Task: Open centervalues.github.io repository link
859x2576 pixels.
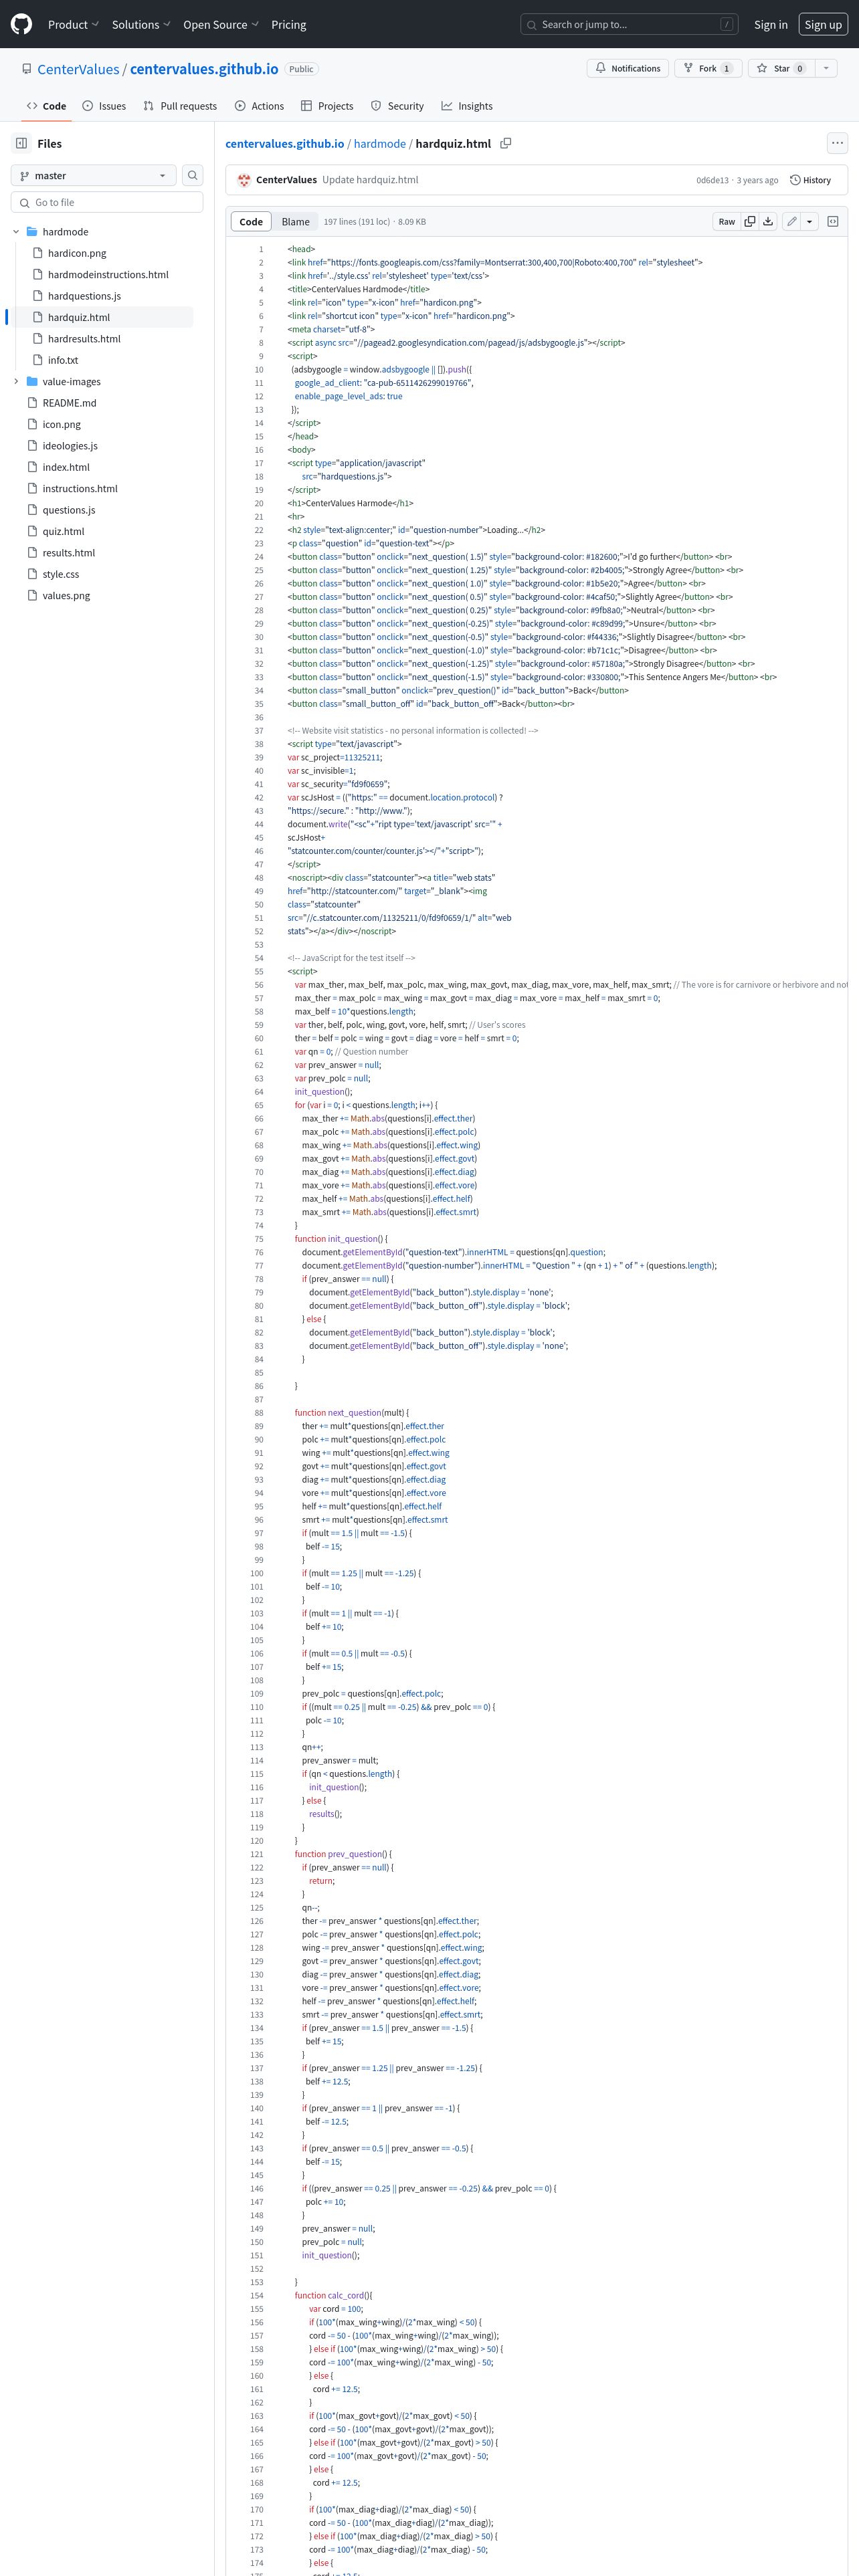Action: (x=204, y=69)
